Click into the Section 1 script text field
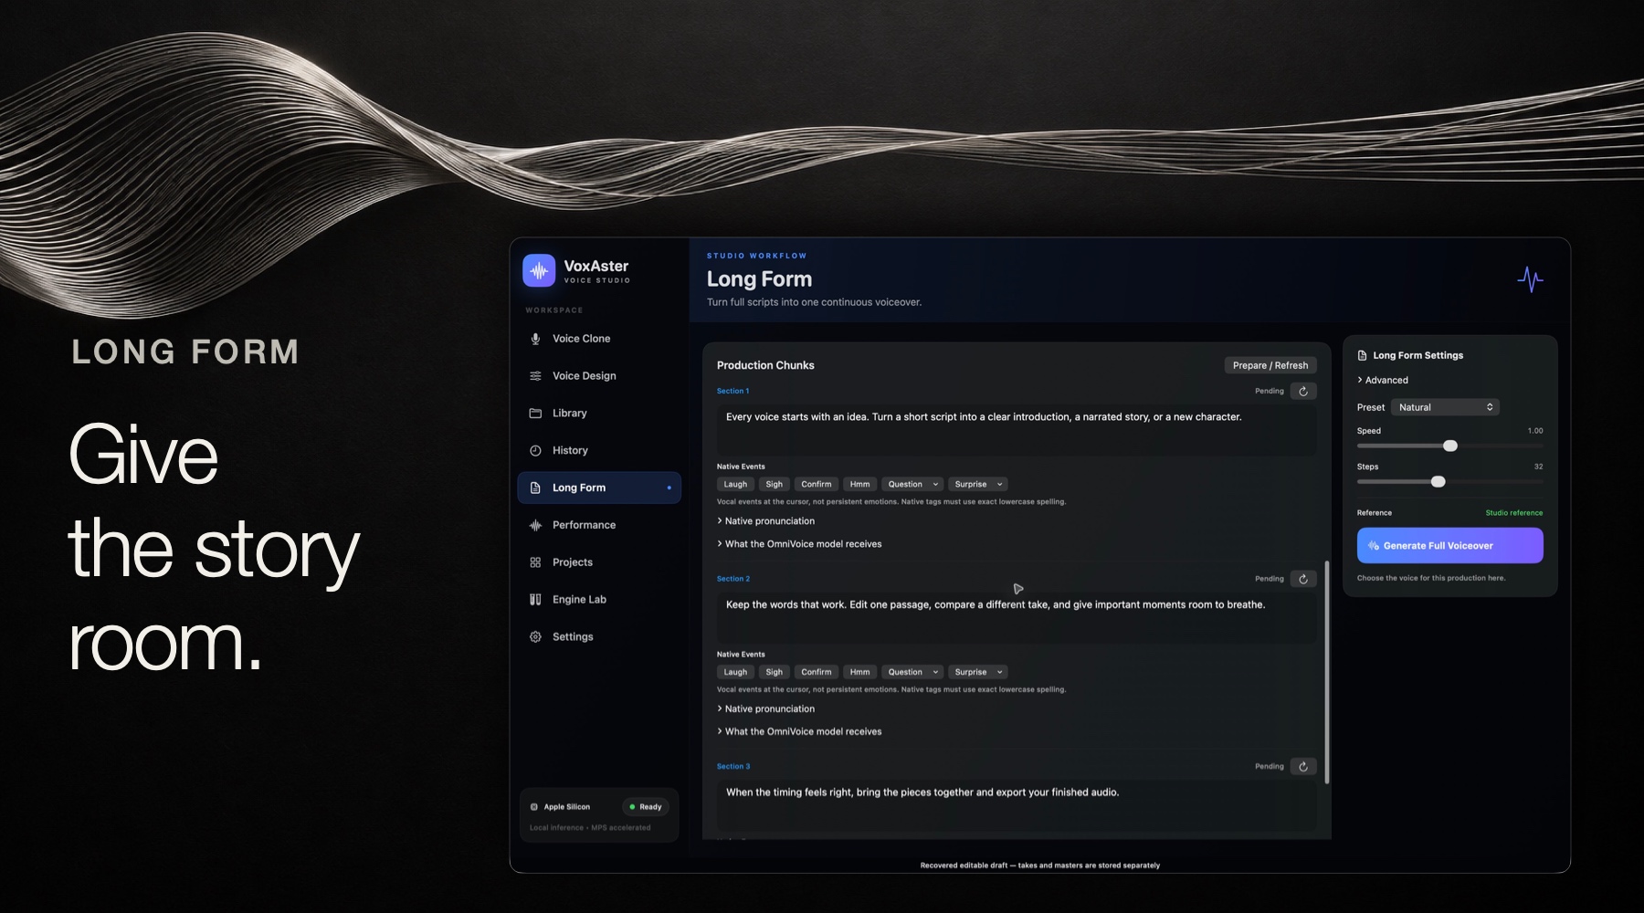The image size is (1644, 913). pyautogui.click(x=1017, y=430)
